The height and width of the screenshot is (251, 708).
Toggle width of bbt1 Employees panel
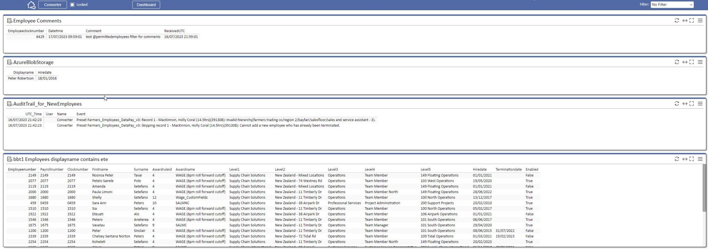(x=685, y=159)
